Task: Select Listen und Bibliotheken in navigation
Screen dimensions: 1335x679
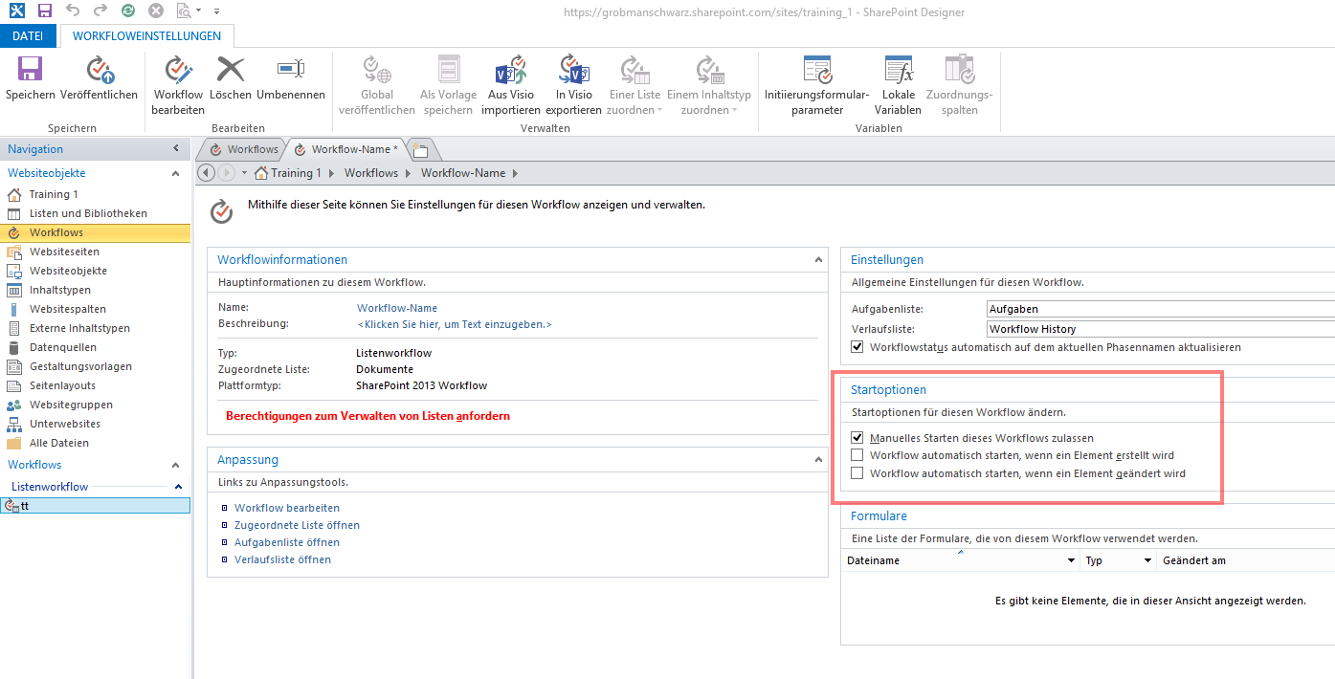Action: tap(88, 213)
